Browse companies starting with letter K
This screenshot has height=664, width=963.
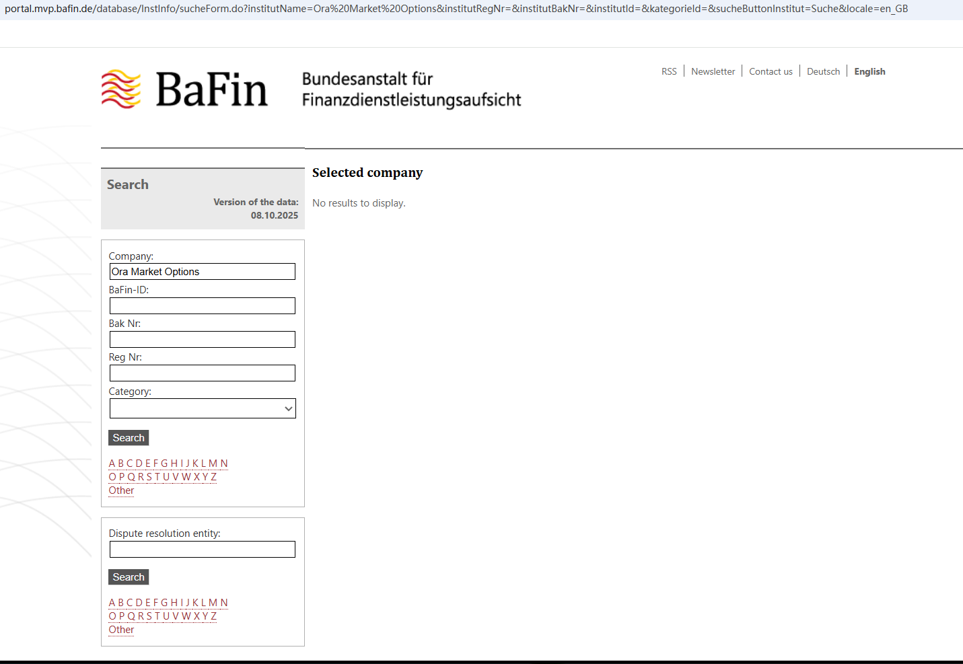196,464
